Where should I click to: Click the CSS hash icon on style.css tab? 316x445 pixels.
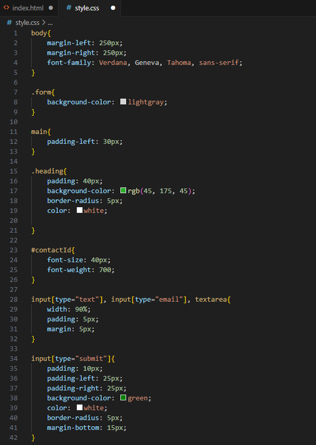68,8
